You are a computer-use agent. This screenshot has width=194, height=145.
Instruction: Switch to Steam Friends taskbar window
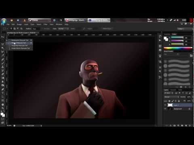click(x=40, y=20)
